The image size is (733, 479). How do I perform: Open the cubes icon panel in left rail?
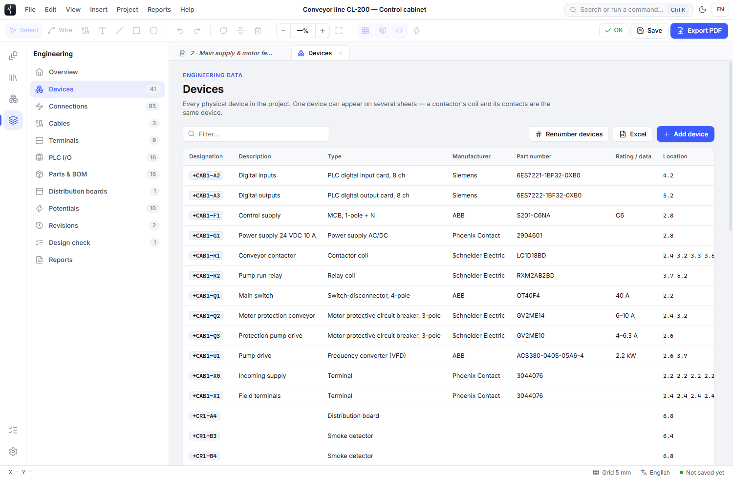point(13,99)
